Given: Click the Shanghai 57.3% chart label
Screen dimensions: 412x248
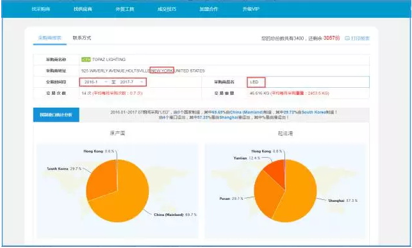Looking at the screenshot, I should [343, 201].
